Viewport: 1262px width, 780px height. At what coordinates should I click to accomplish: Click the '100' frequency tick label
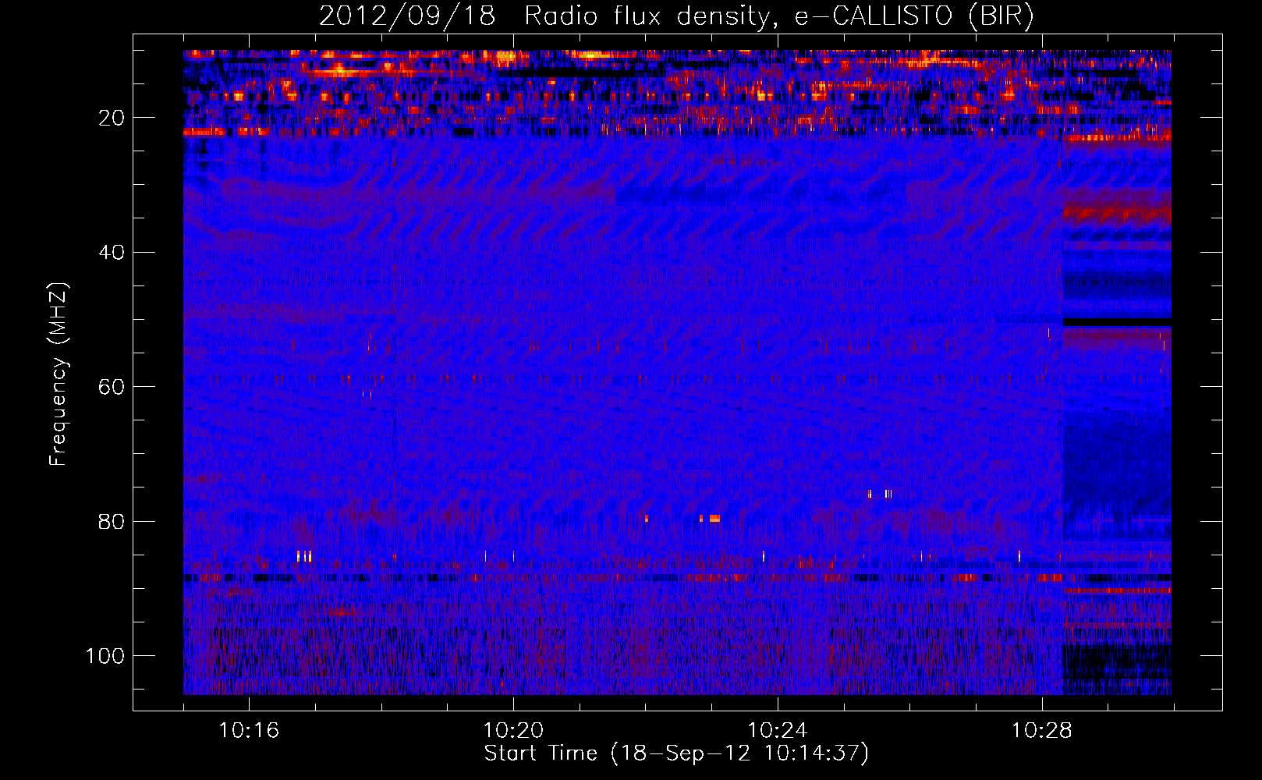(x=105, y=656)
